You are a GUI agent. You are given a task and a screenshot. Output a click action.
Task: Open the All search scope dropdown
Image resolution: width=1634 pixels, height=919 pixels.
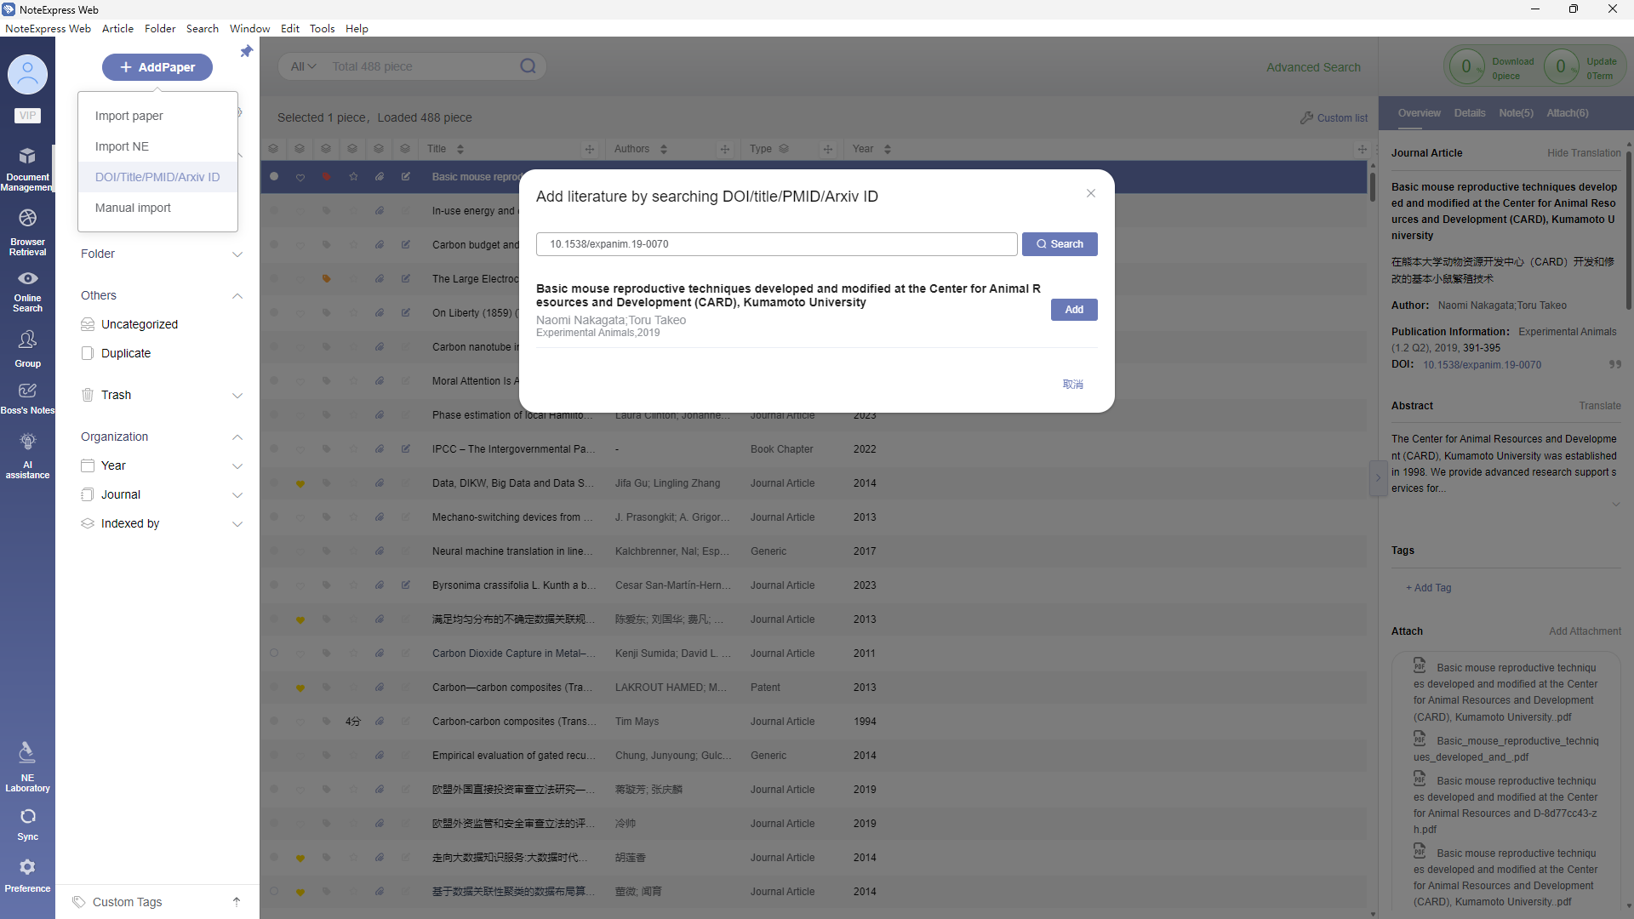[x=303, y=66]
